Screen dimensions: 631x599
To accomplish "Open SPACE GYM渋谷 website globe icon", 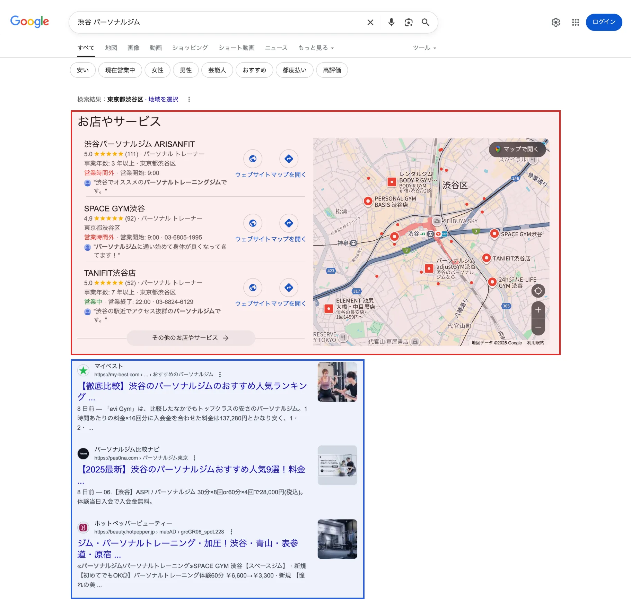I will [x=253, y=223].
